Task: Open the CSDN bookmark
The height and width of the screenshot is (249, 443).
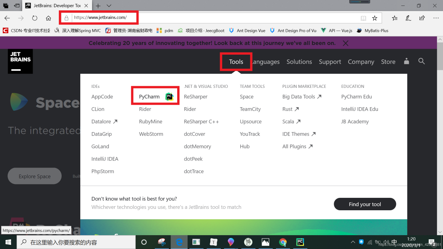Action: click(27, 30)
